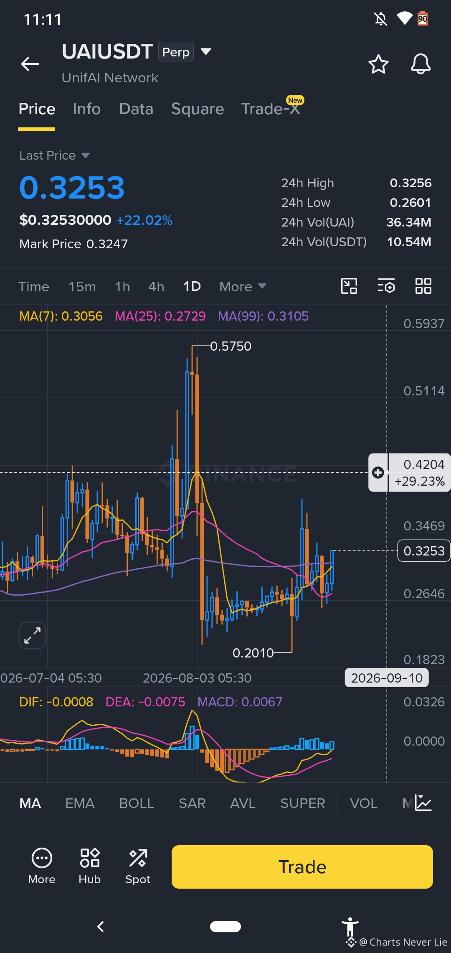This screenshot has height=953, width=451.
Task: Tap the crosshair plus marker icon
Action: point(378,473)
